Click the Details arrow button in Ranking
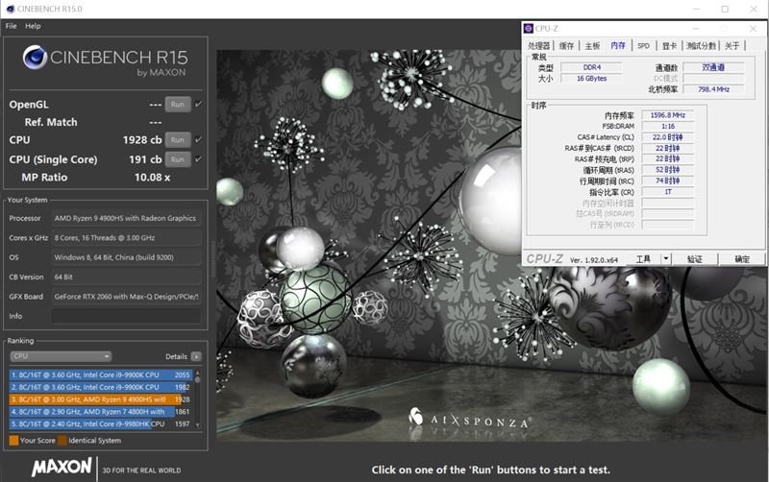Screen dimensions: 769x482 pos(196,356)
